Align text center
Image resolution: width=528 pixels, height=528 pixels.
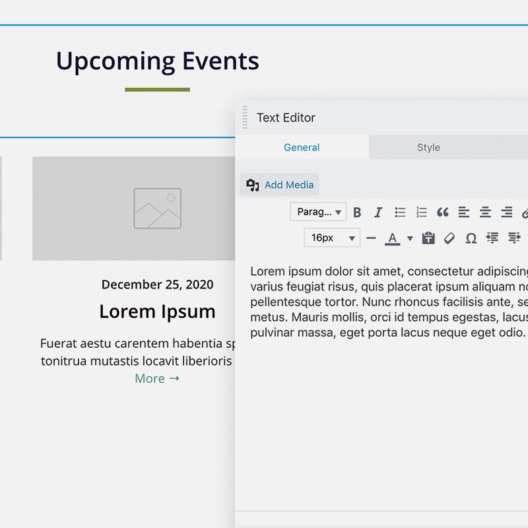pos(485,213)
